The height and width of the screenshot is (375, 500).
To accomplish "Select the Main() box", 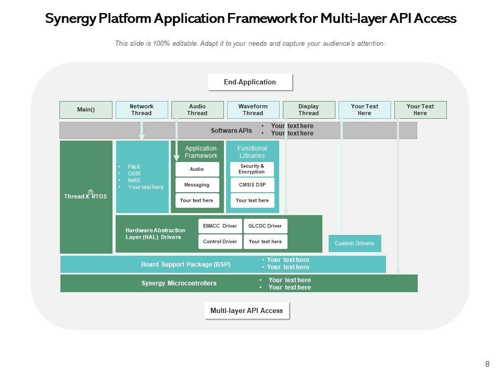I will (x=86, y=110).
